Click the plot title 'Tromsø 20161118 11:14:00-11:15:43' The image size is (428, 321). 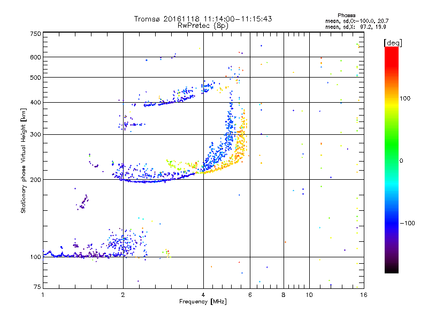pyautogui.click(x=203, y=19)
